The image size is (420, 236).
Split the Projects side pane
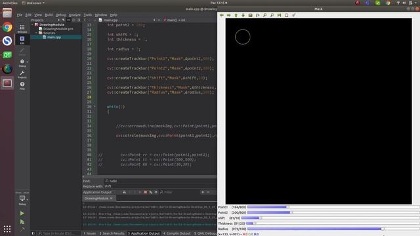(74, 20)
